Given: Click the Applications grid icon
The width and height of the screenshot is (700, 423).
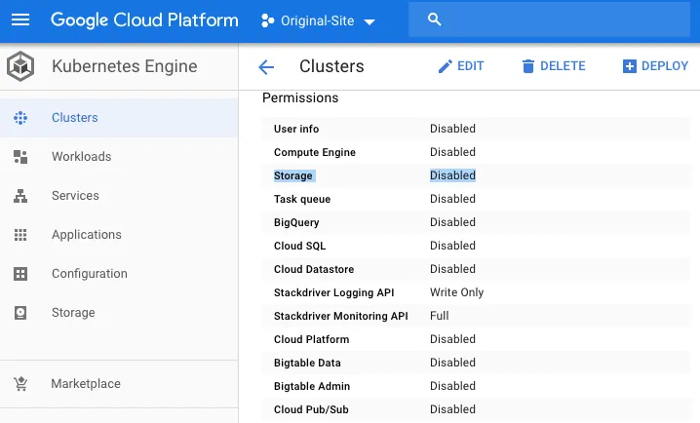Looking at the screenshot, I should pos(20,235).
